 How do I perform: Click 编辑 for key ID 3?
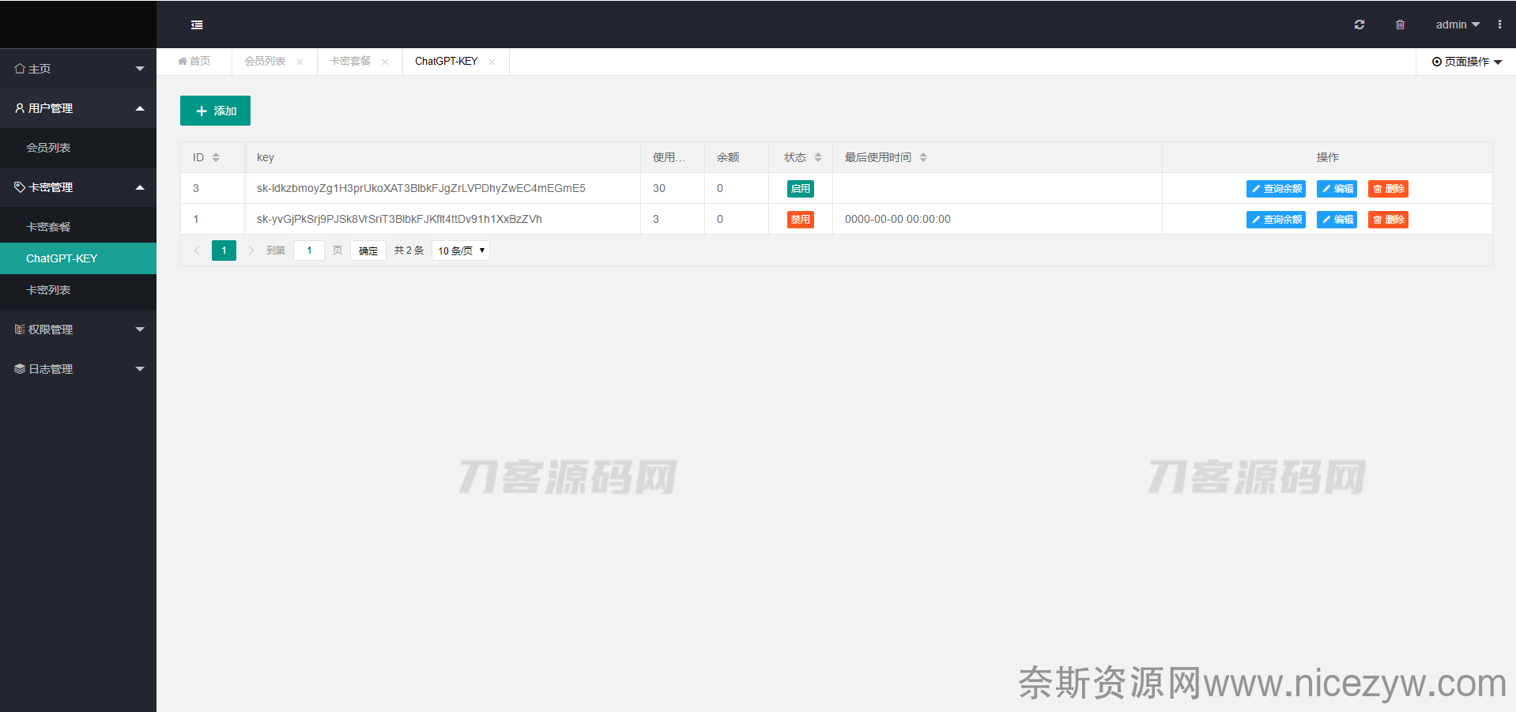[x=1337, y=189]
